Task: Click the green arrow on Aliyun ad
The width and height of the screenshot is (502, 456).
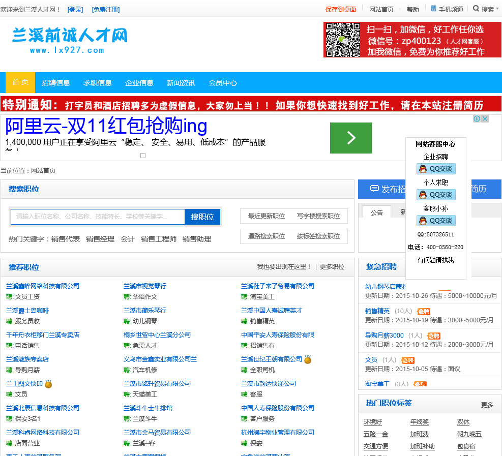Action: pos(351,138)
